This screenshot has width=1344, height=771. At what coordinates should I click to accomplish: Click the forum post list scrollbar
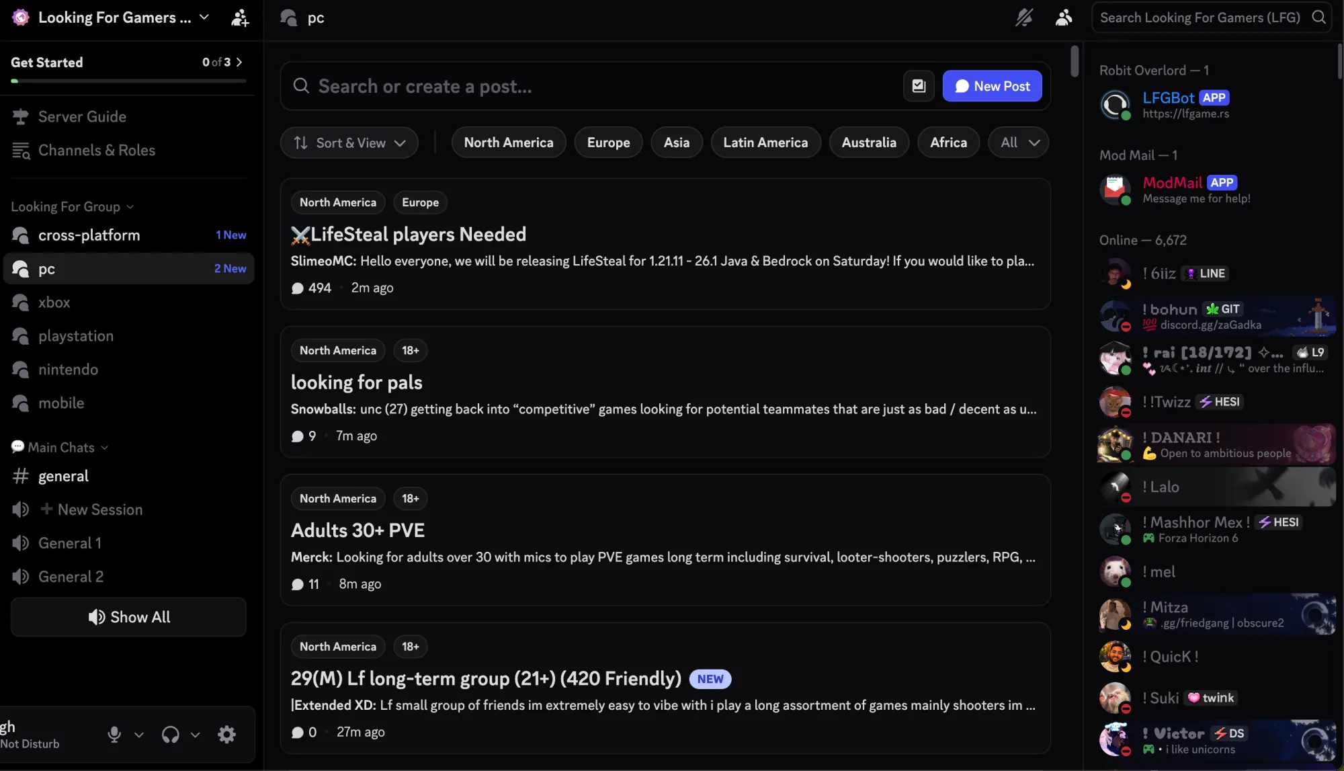(x=1075, y=61)
